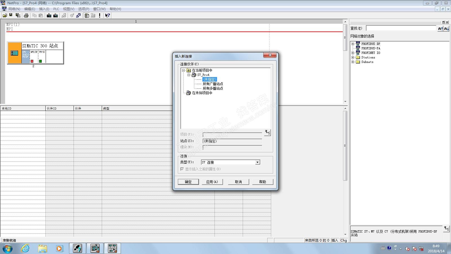Click the Save and Compile toolbar icon
451x254 pixels.
[x=18, y=16]
